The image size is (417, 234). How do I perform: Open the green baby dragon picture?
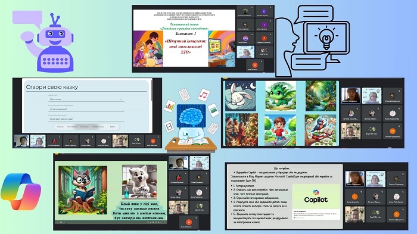[x=281, y=96]
